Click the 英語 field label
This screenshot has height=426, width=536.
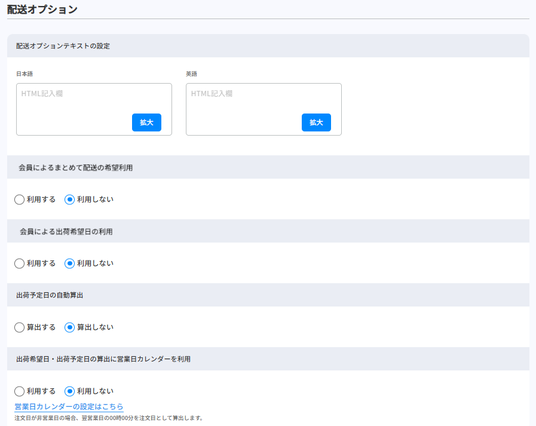click(x=191, y=74)
